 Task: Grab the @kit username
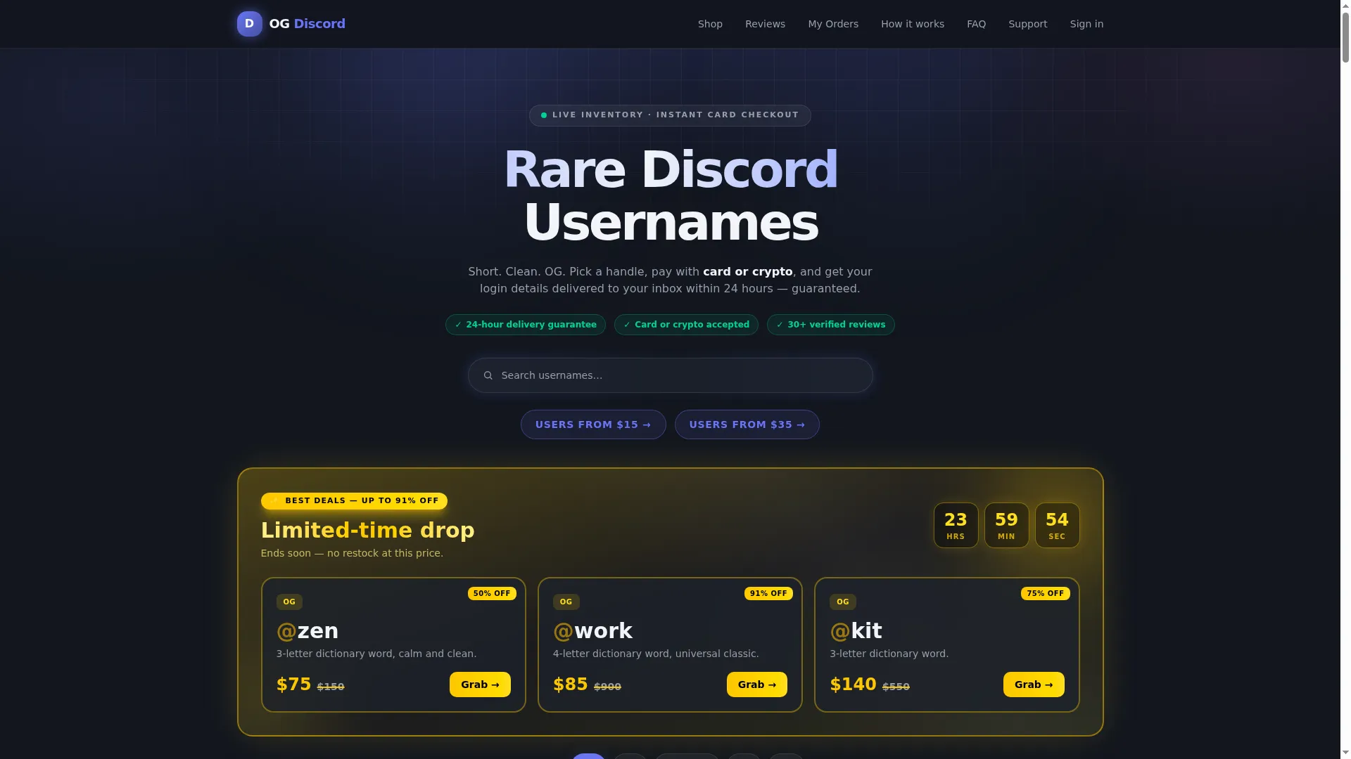pos(1034,685)
